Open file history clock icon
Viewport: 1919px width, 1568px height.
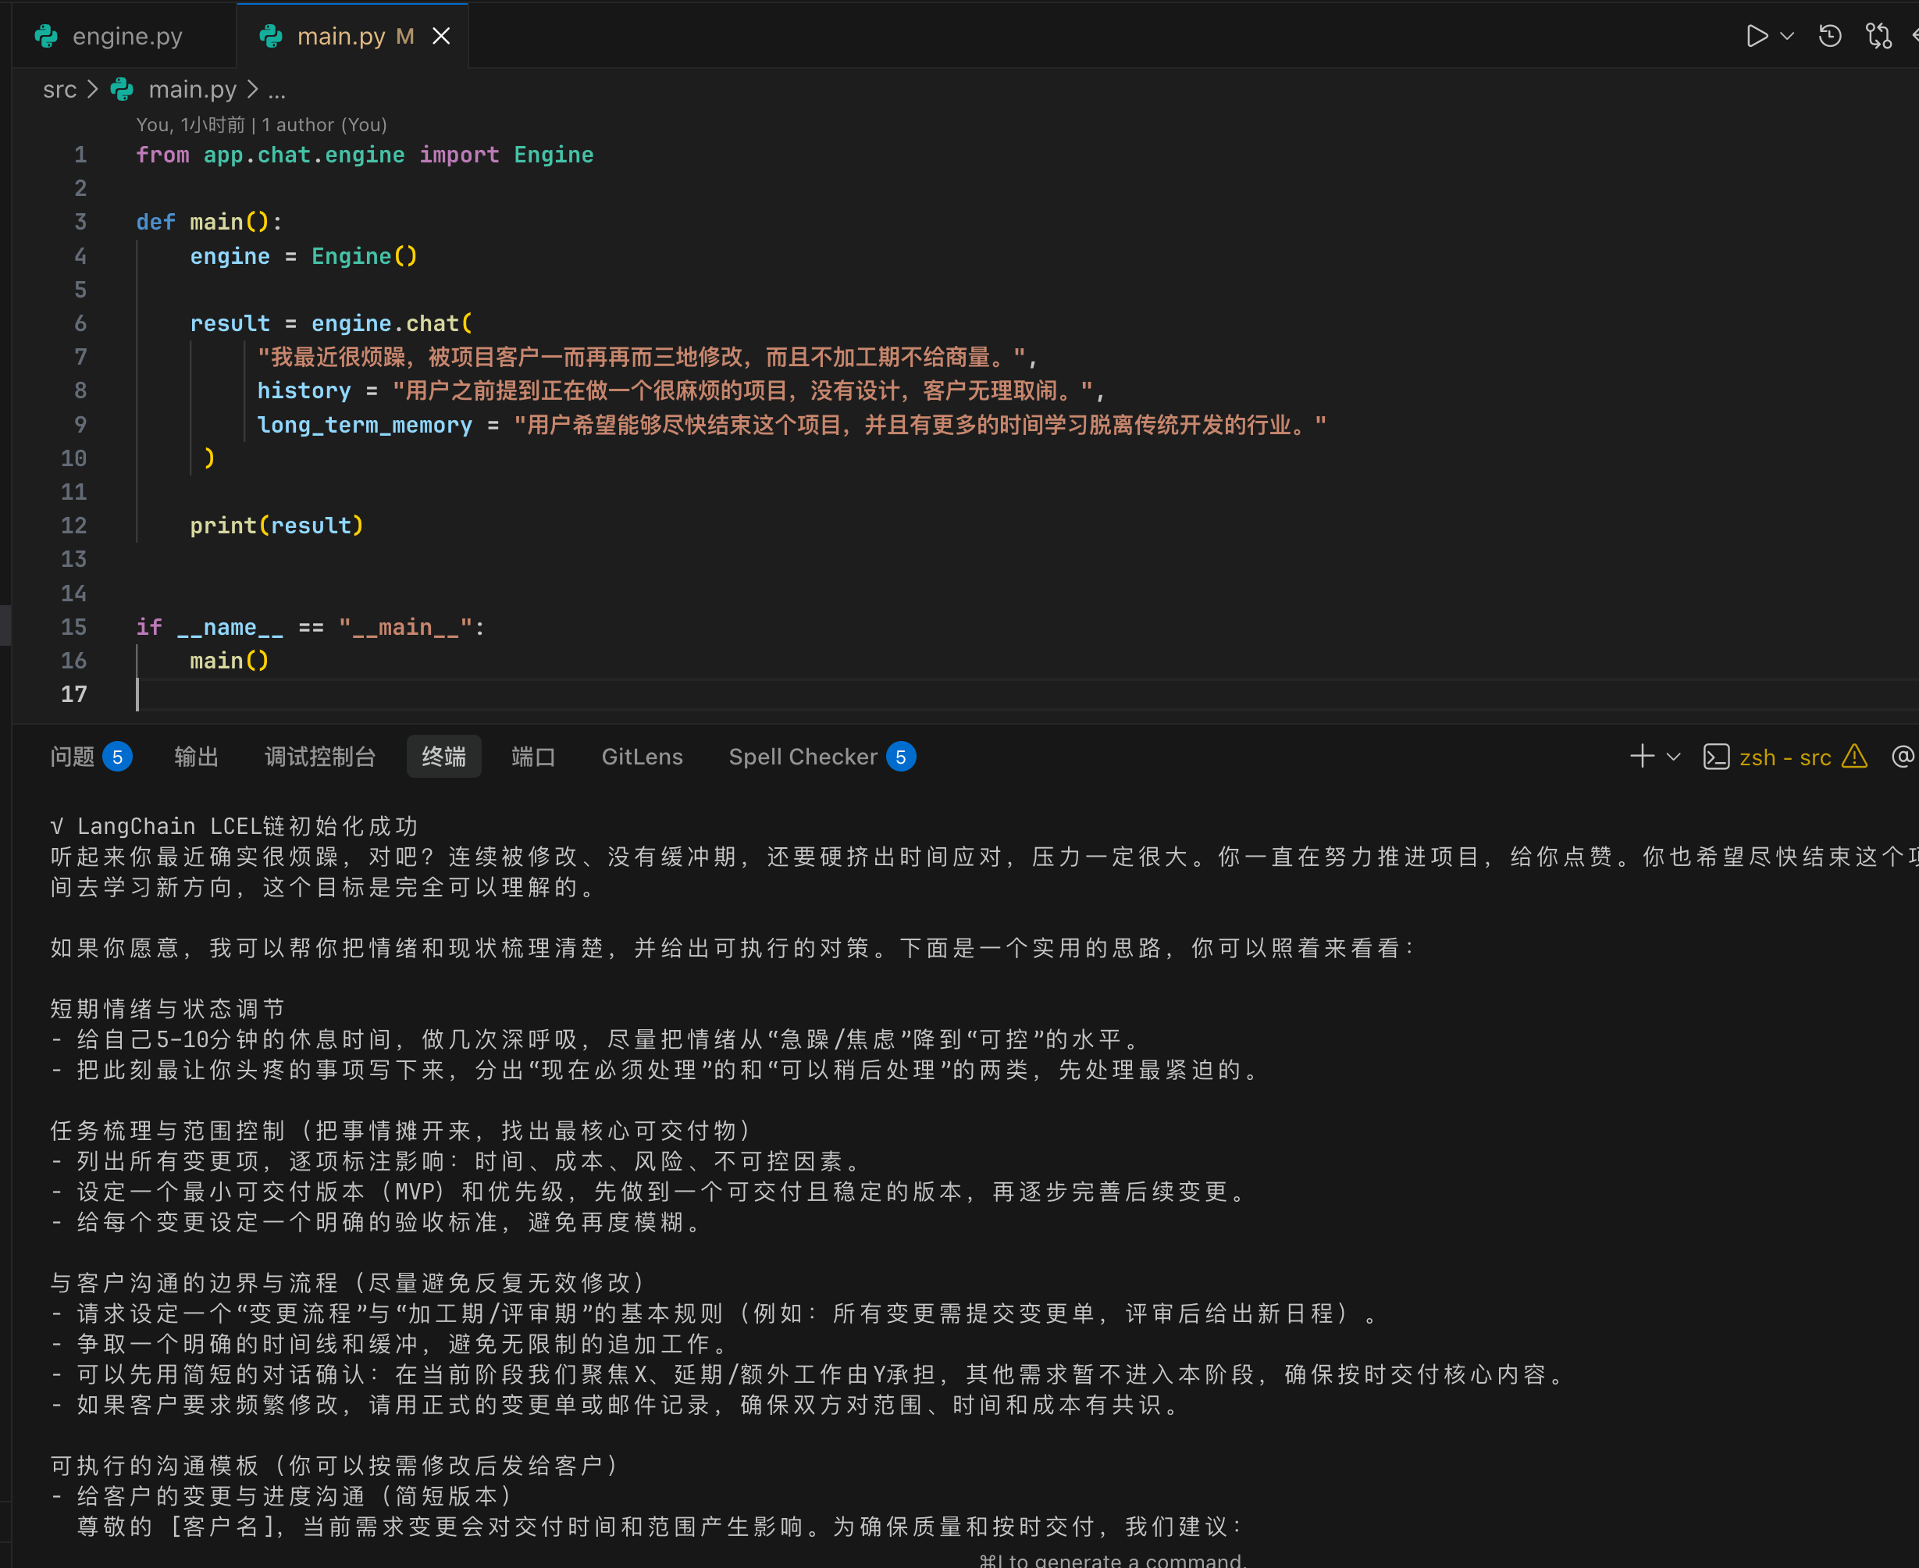[x=1829, y=36]
